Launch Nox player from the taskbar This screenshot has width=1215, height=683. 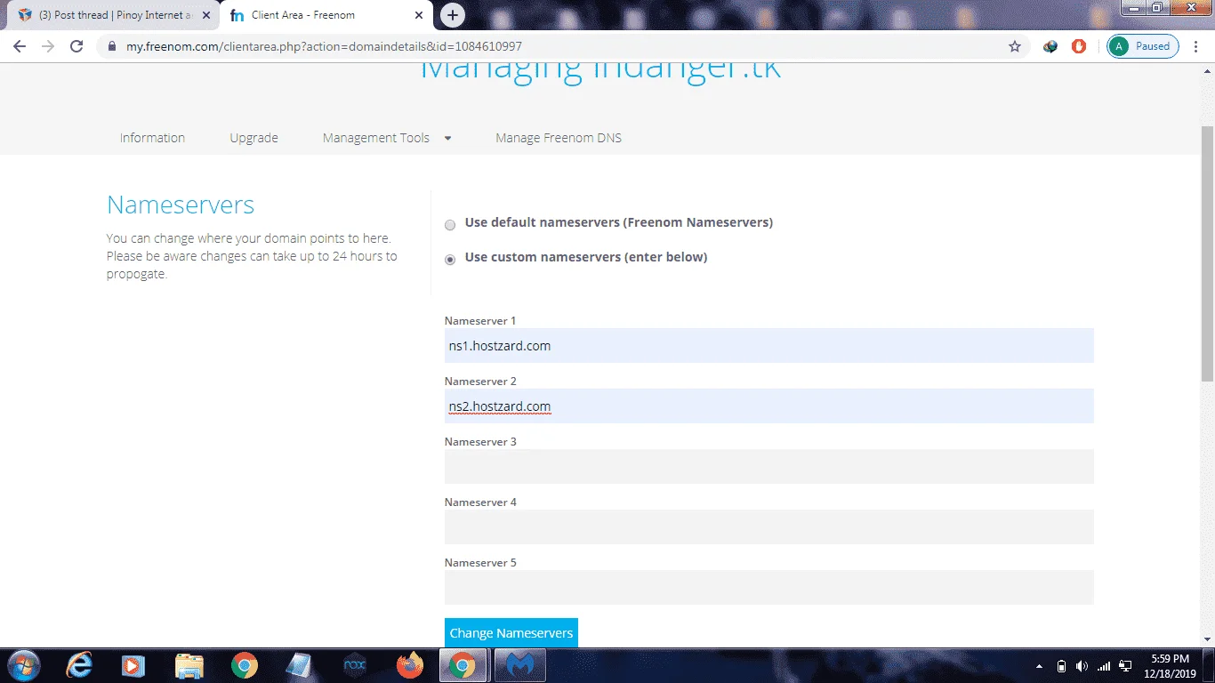tap(354, 665)
